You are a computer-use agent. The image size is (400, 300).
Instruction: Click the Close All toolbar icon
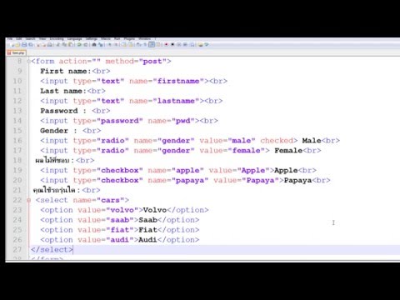tap(44, 44)
